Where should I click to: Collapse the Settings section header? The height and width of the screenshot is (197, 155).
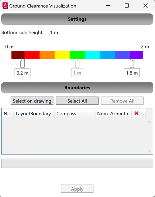[x=77, y=19]
